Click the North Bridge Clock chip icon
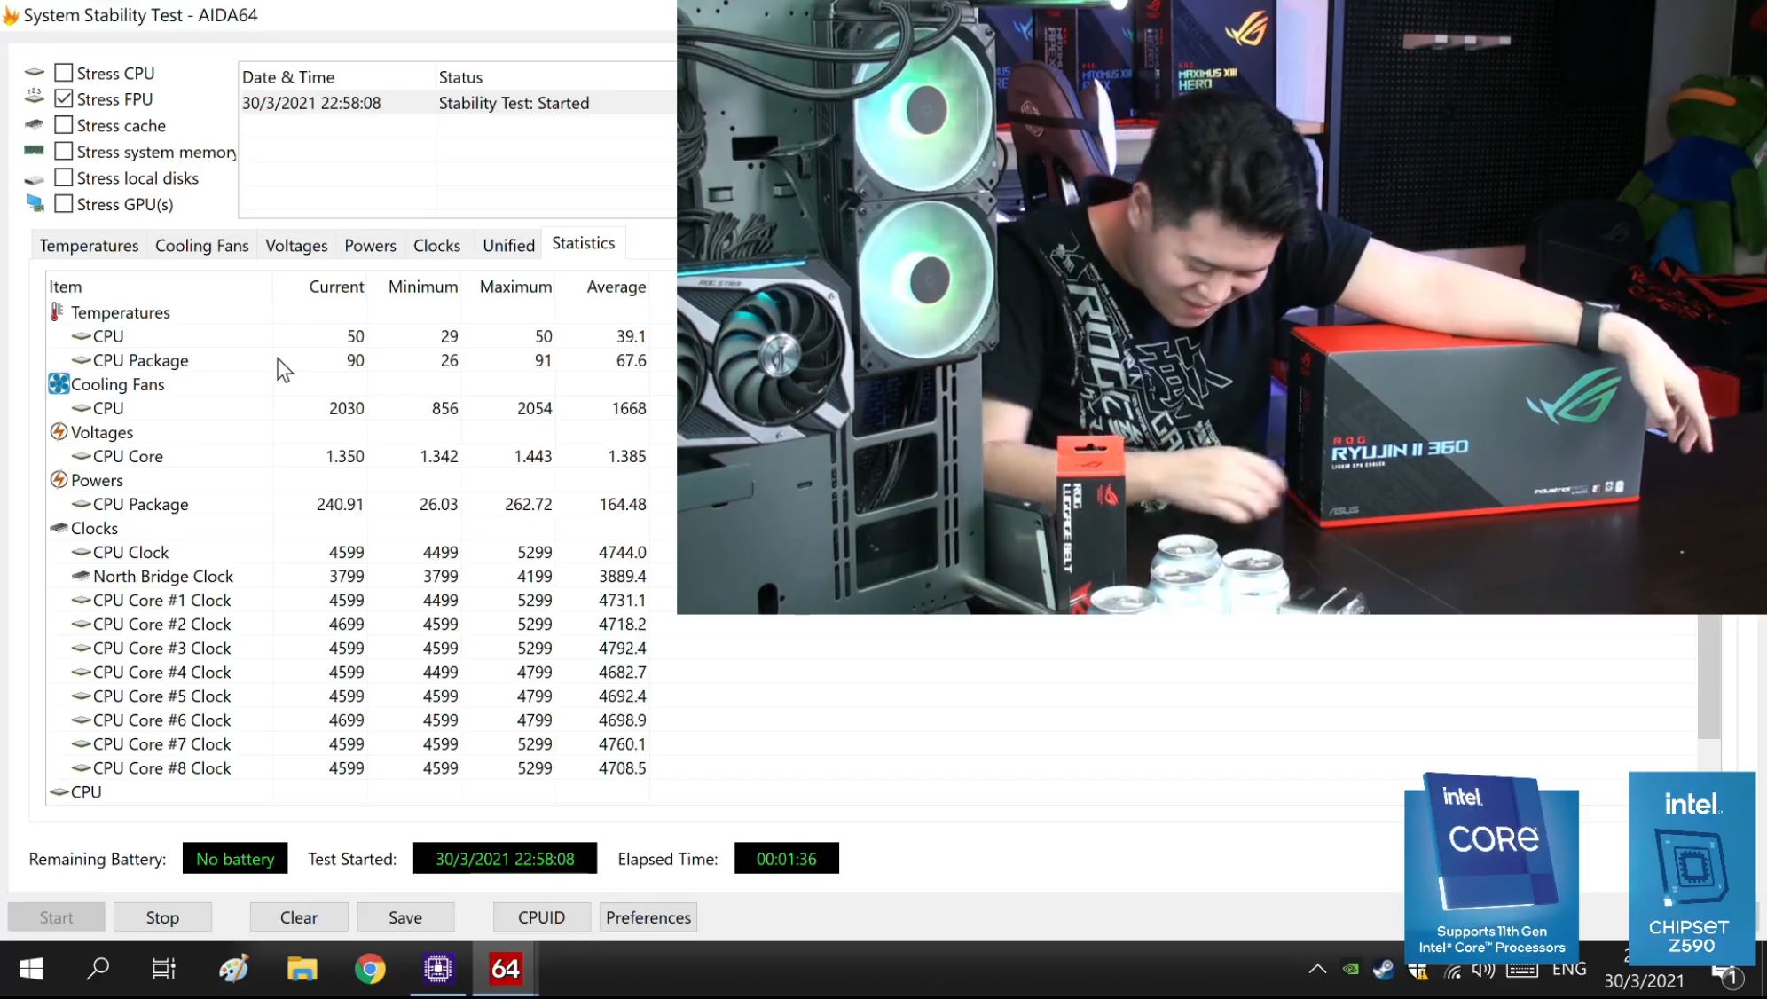 (x=82, y=576)
